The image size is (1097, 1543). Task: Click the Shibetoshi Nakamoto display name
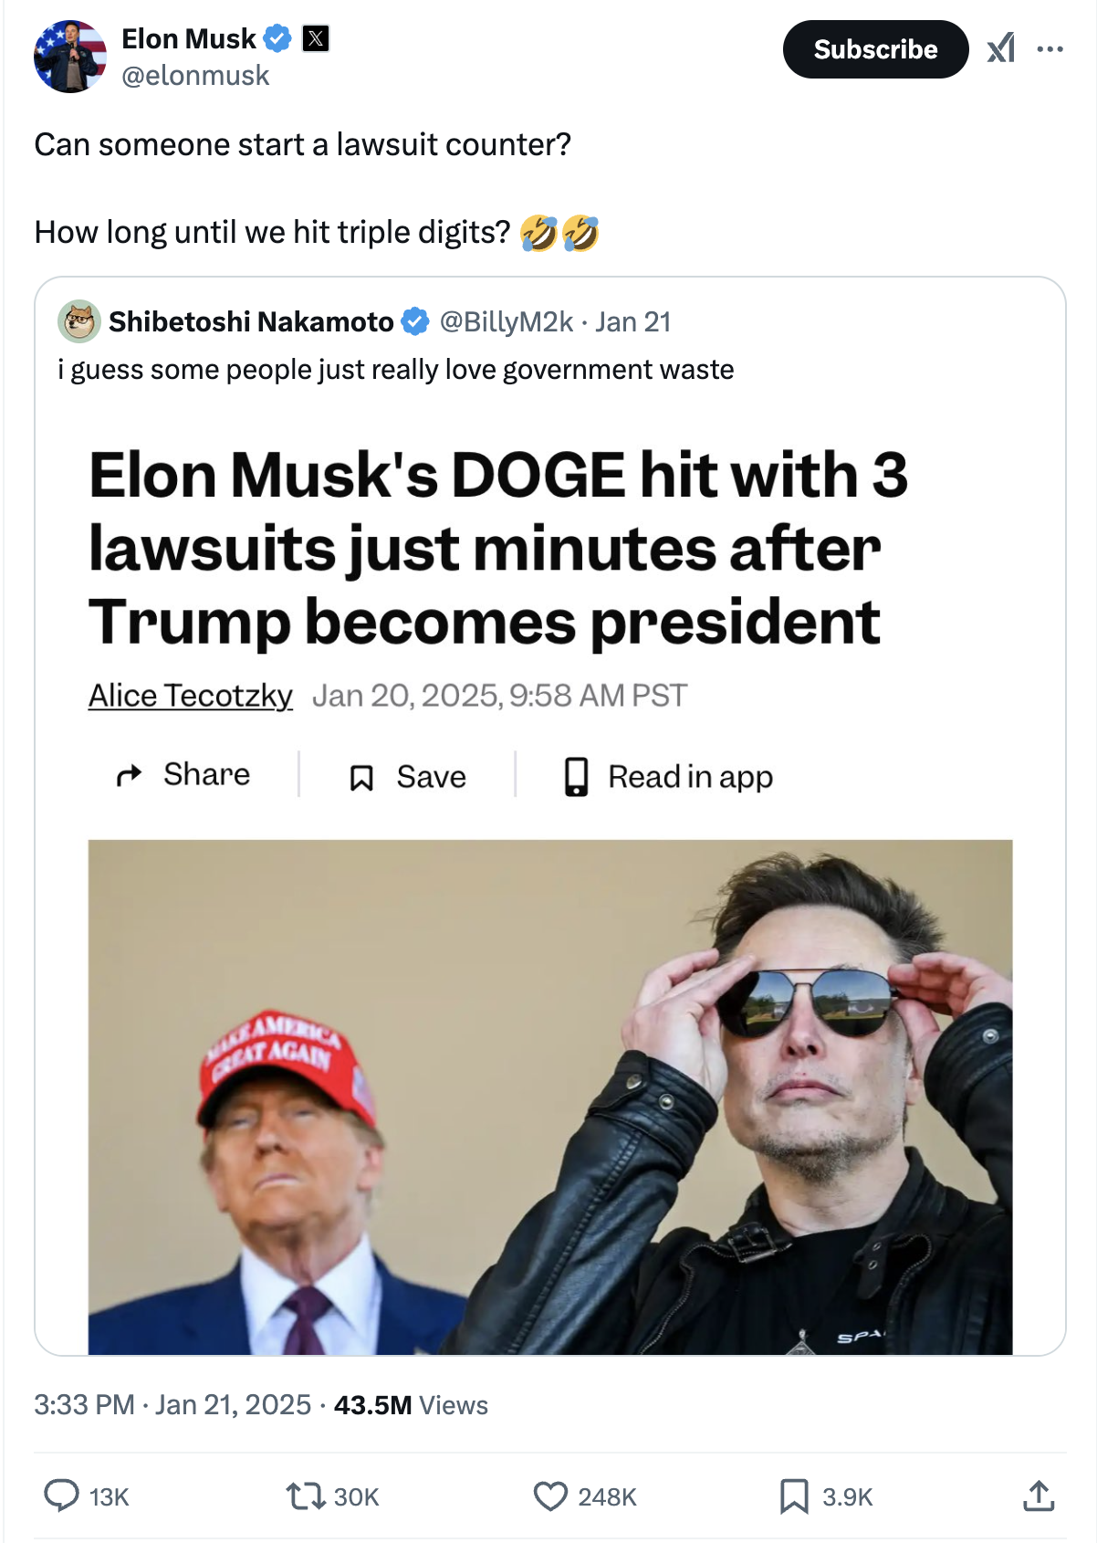(x=251, y=321)
